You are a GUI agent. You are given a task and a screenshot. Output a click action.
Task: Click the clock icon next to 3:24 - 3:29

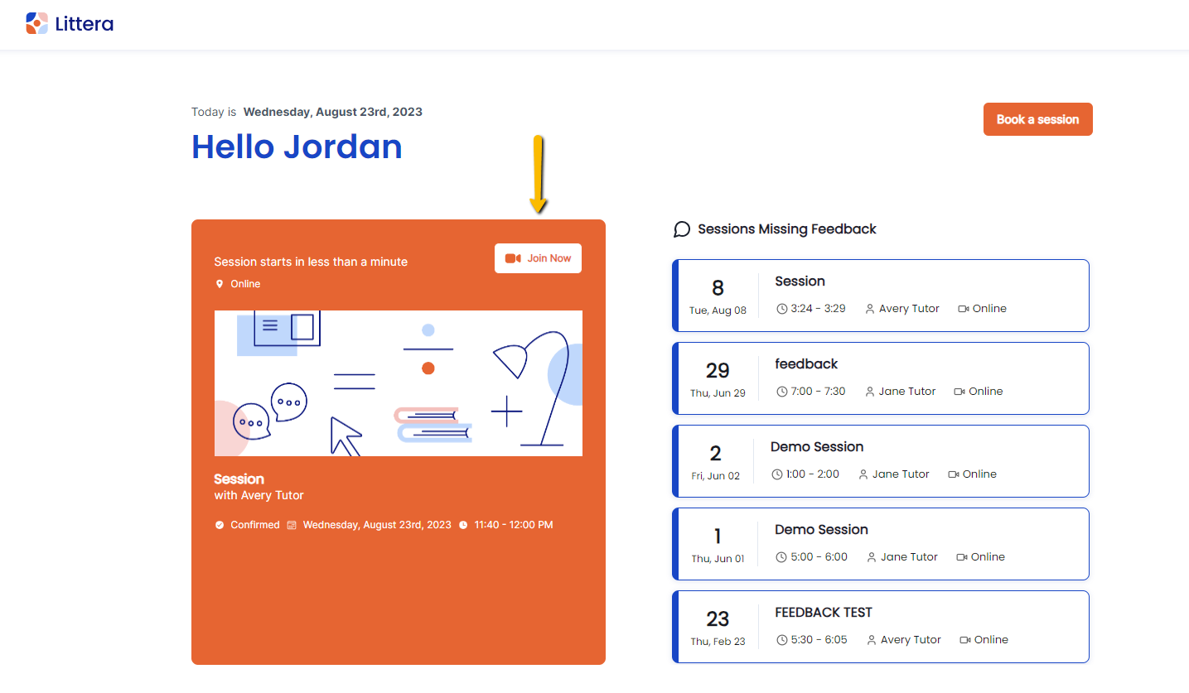point(781,309)
